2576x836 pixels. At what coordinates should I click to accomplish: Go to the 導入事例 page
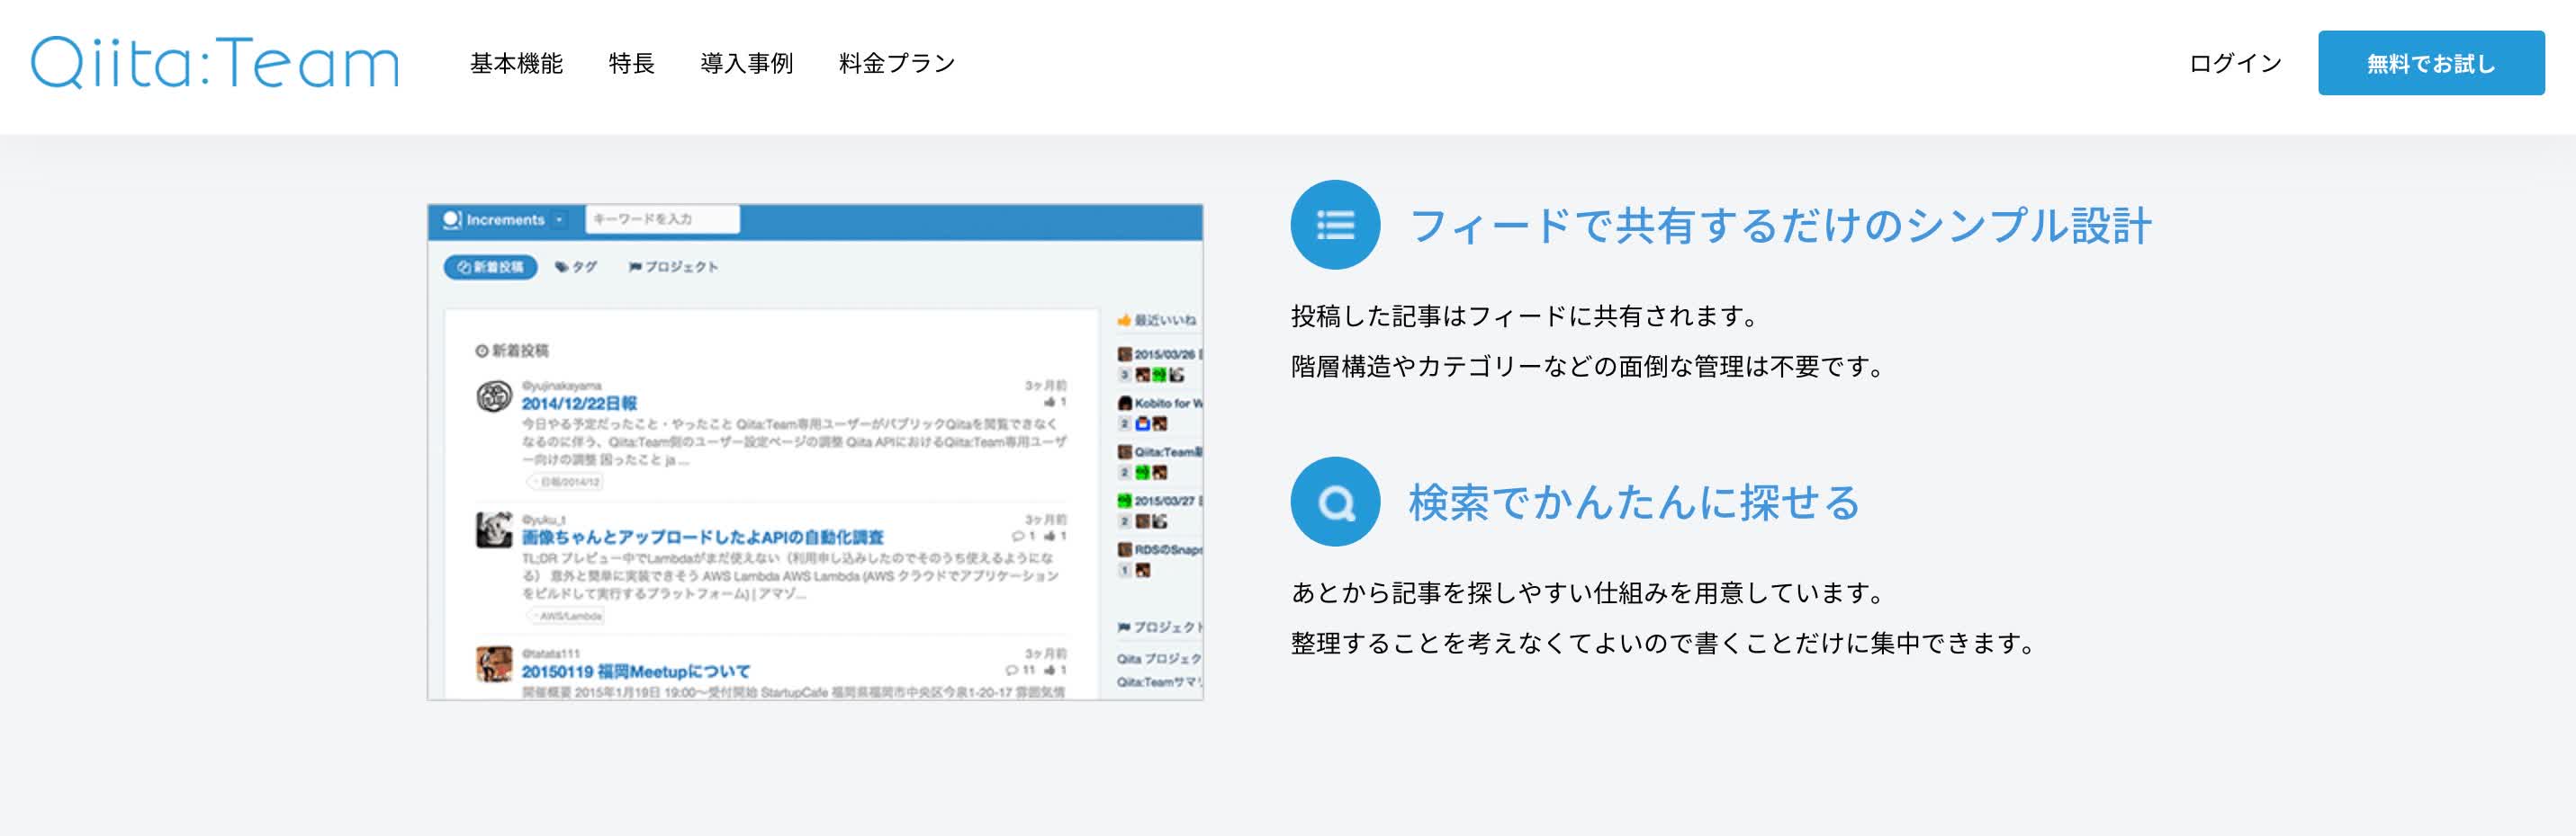[x=746, y=63]
